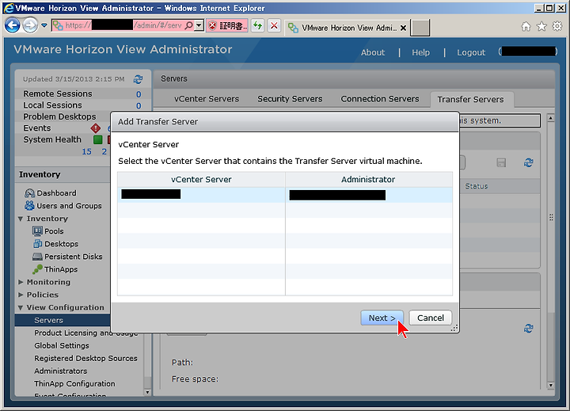
Task: Click the save disk icon in panel
Action: (501, 162)
